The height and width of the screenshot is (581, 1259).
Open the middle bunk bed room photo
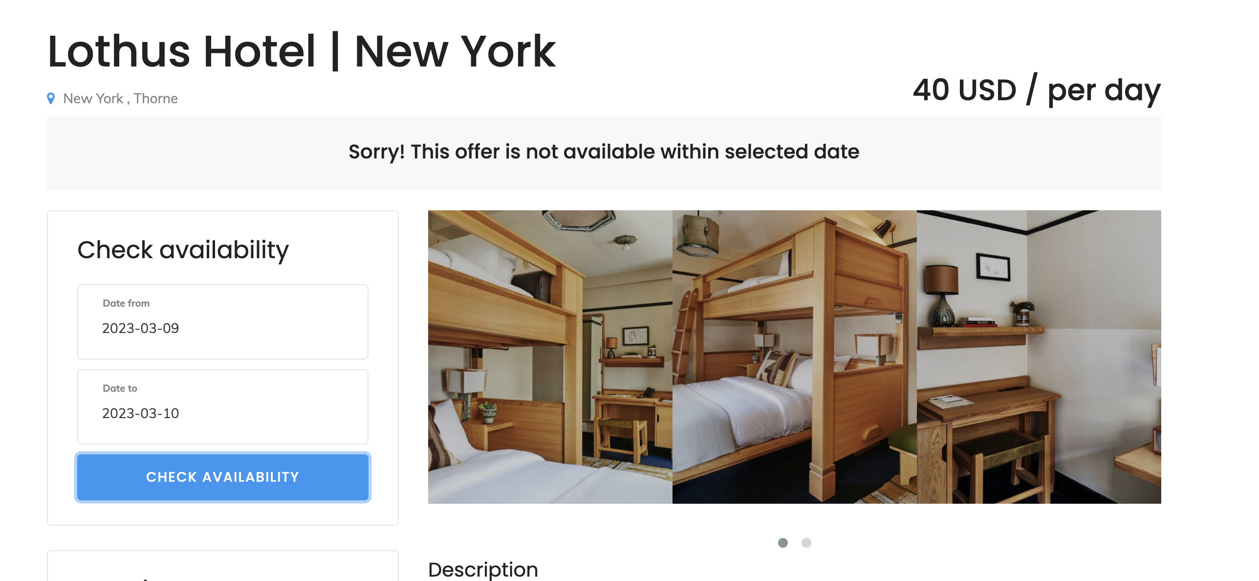(795, 357)
